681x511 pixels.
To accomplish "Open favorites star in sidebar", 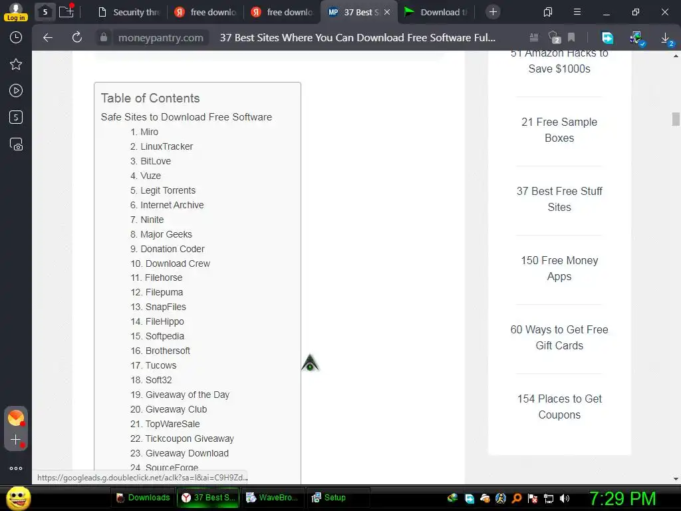I will coord(16,65).
